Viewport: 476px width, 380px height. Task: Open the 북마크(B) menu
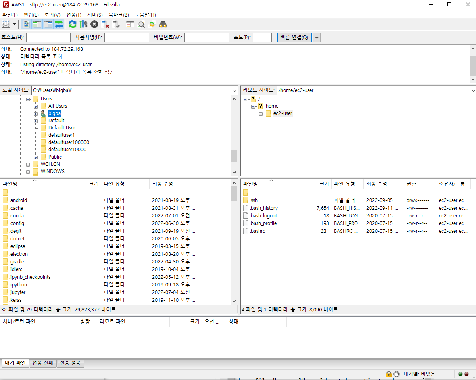pos(119,15)
